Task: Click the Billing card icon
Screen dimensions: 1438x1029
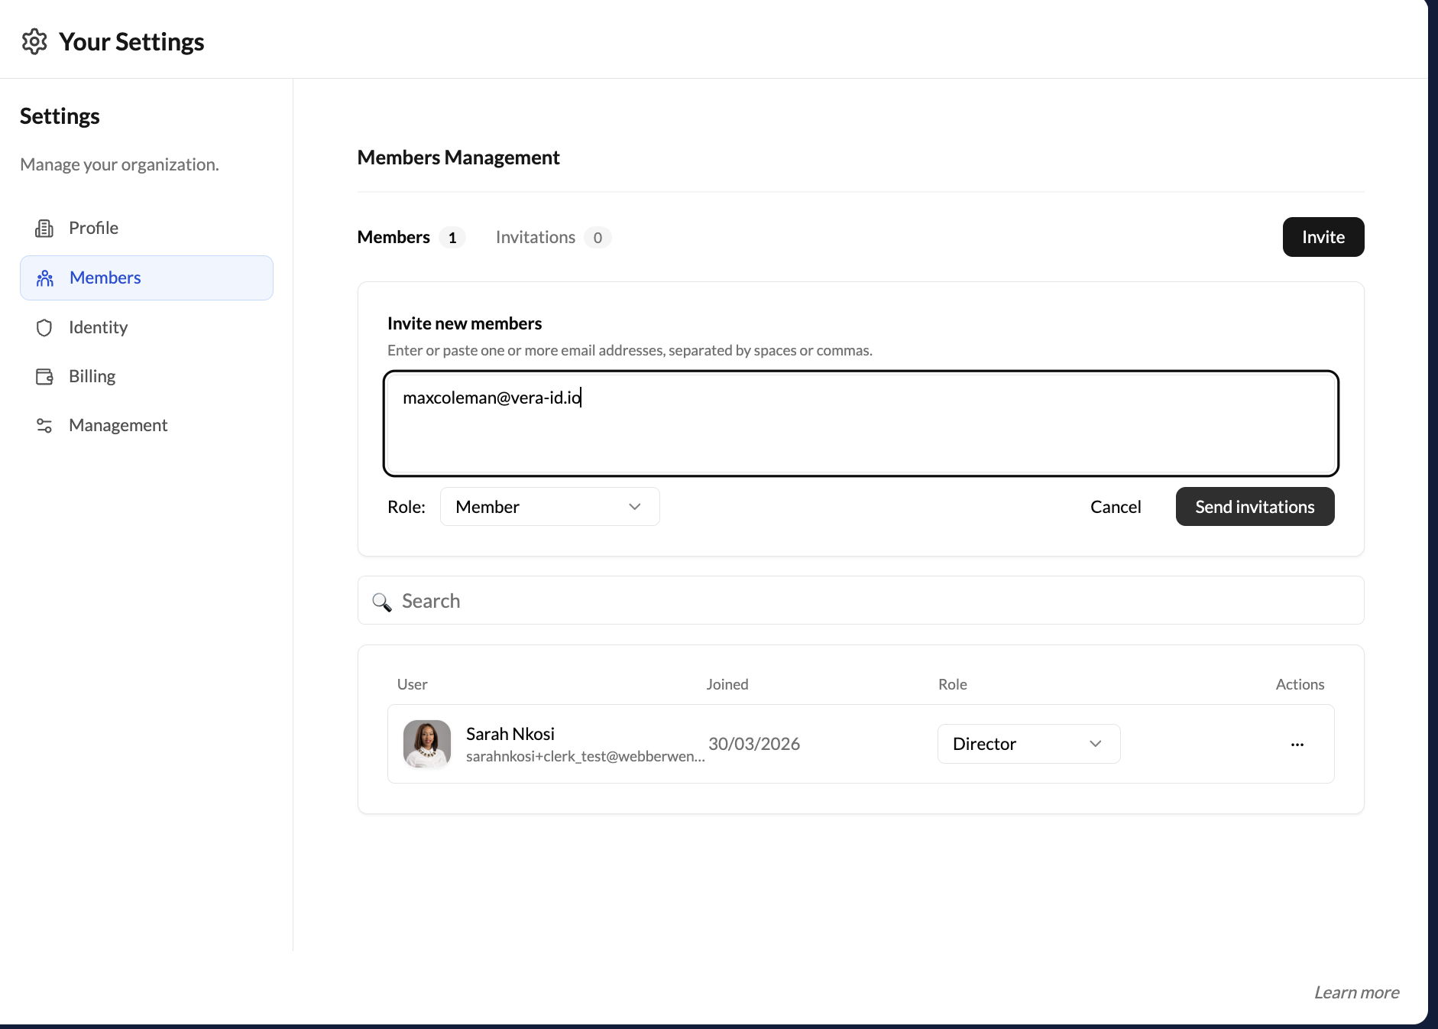Action: 45,375
